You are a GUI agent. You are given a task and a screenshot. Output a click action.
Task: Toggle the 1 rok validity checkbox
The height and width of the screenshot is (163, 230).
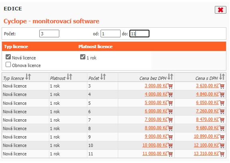tap(83, 57)
